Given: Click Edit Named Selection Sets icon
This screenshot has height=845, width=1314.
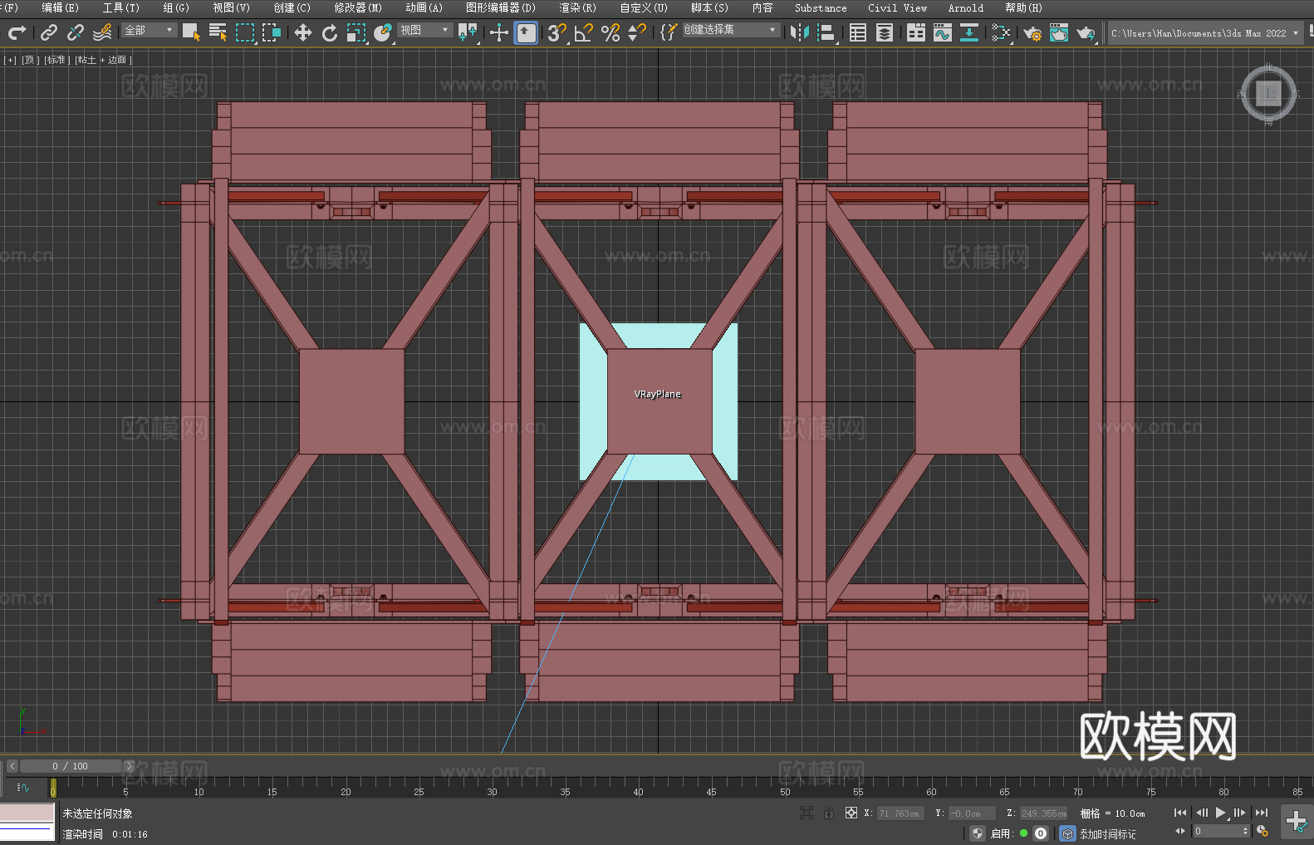Looking at the screenshot, I should click(669, 32).
